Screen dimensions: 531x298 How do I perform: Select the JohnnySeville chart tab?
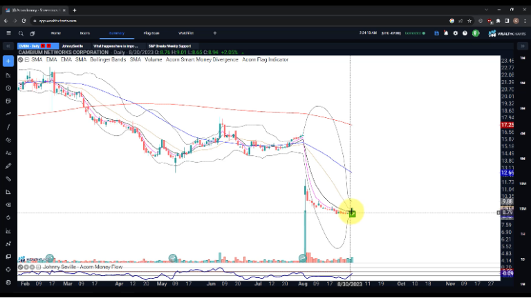click(x=66, y=46)
